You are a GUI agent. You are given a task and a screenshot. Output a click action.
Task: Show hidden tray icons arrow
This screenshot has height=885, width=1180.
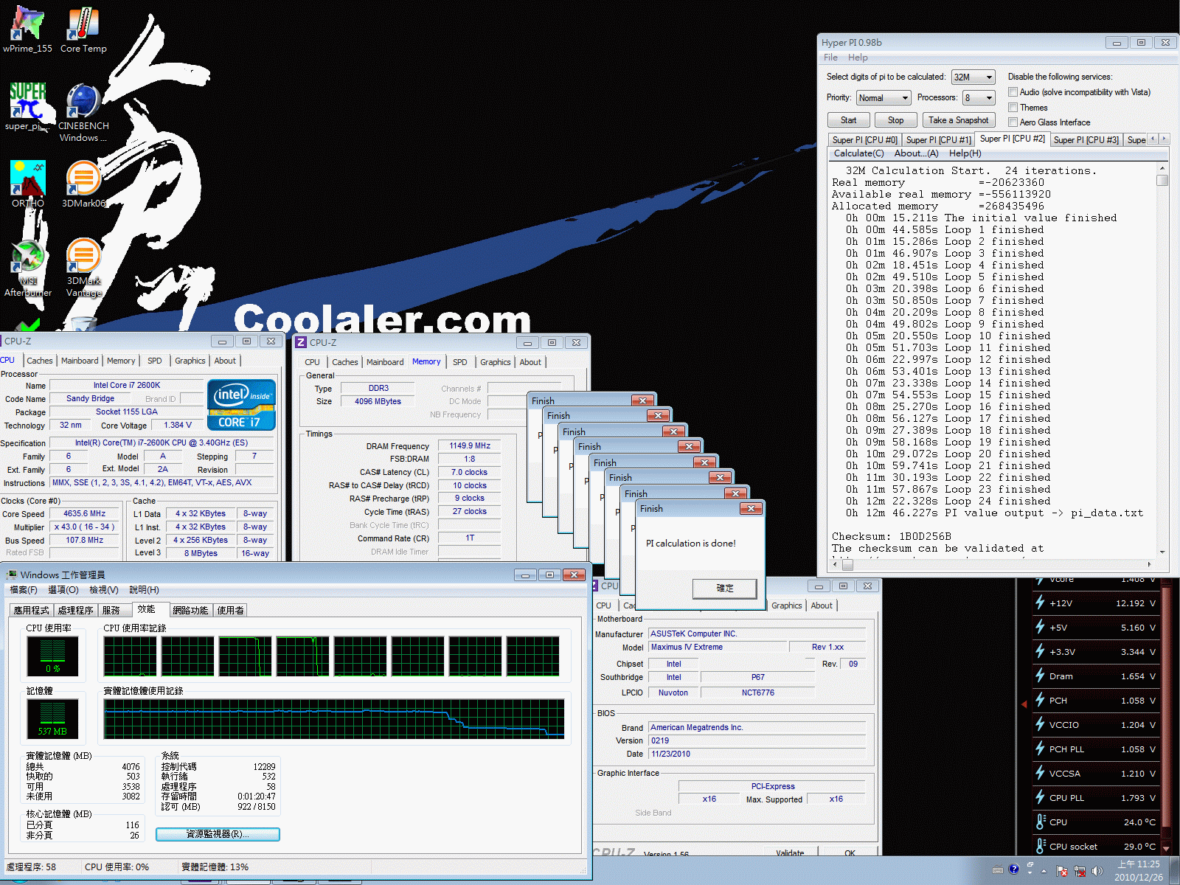click(x=1044, y=871)
